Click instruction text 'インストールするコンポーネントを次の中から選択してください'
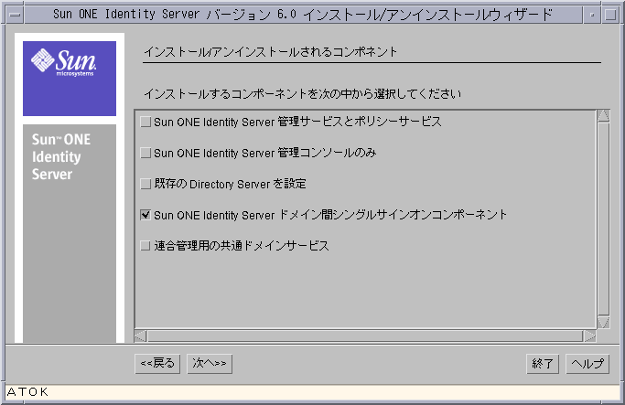The height and width of the screenshot is (405, 625). coord(303,94)
